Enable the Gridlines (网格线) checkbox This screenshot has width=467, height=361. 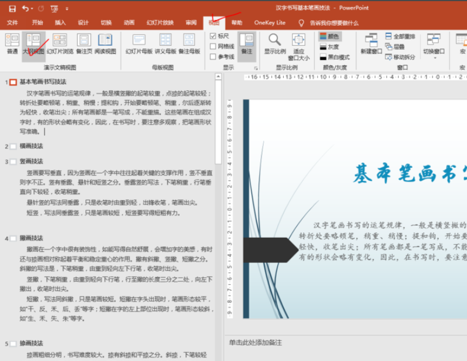pyautogui.click(x=213, y=46)
